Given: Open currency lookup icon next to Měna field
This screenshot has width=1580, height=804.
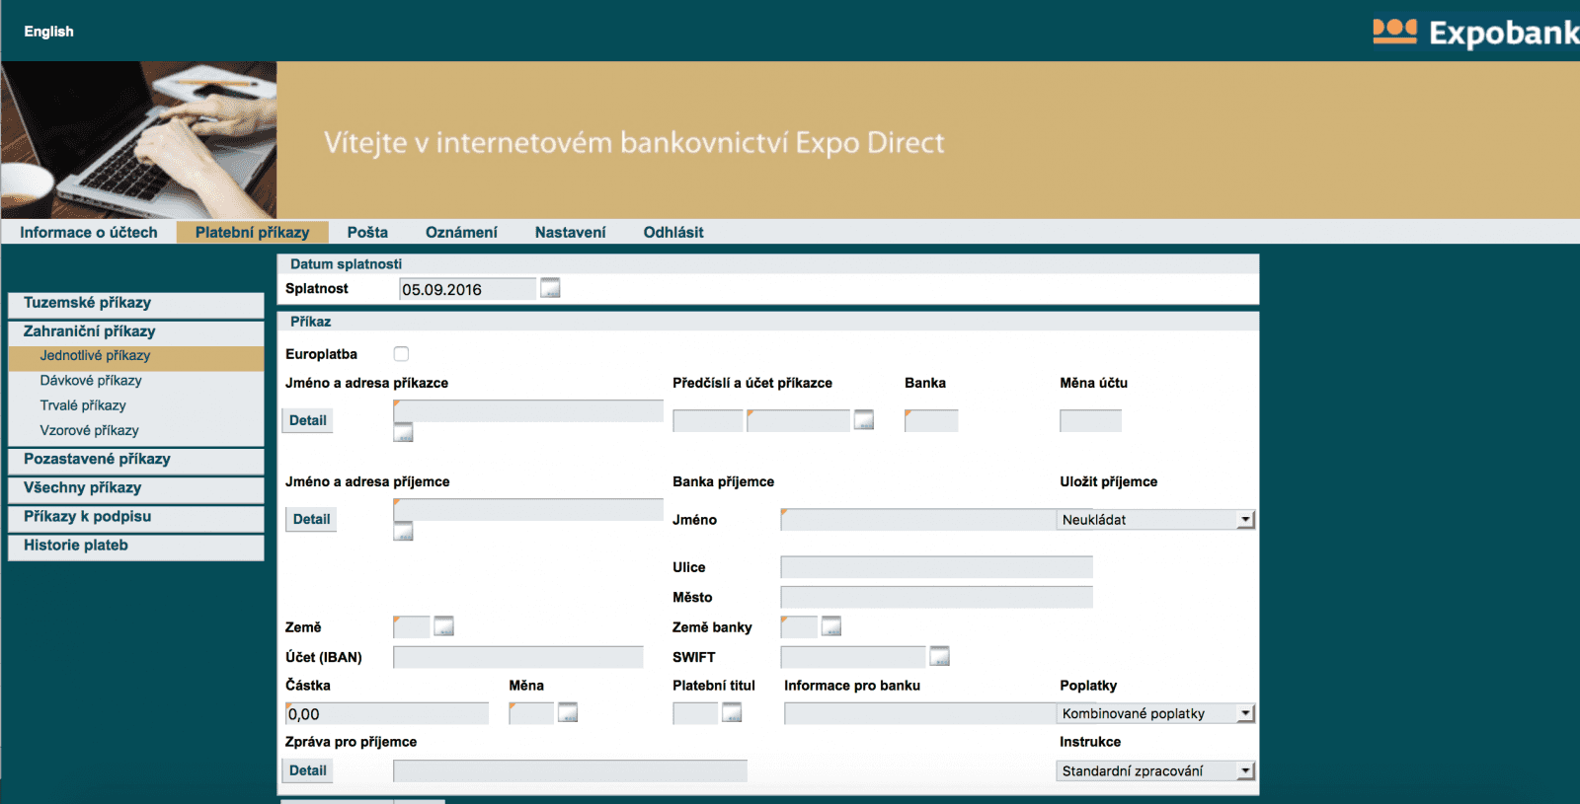Looking at the screenshot, I should pyautogui.click(x=568, y=712).
